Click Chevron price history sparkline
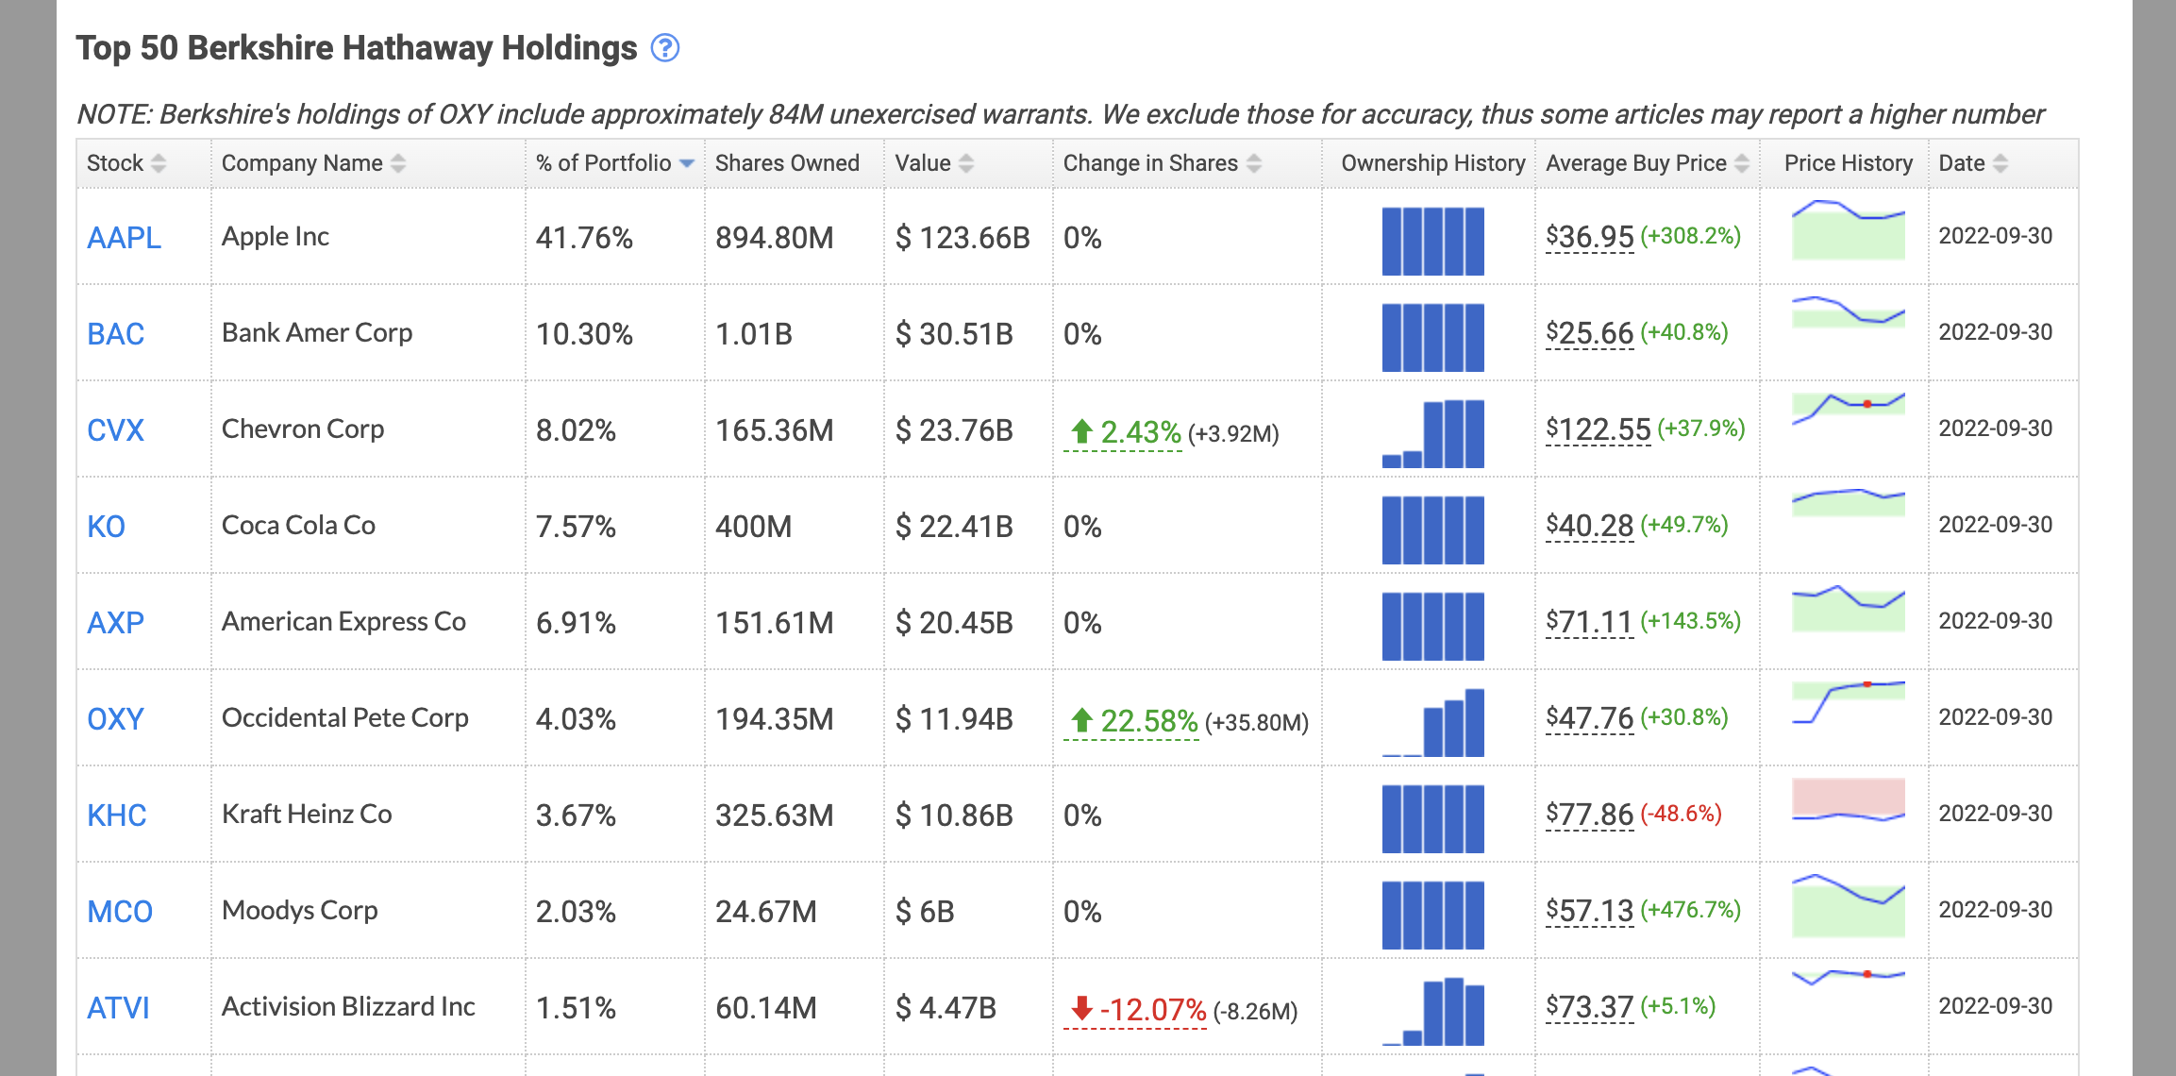 pos(1848,408)
